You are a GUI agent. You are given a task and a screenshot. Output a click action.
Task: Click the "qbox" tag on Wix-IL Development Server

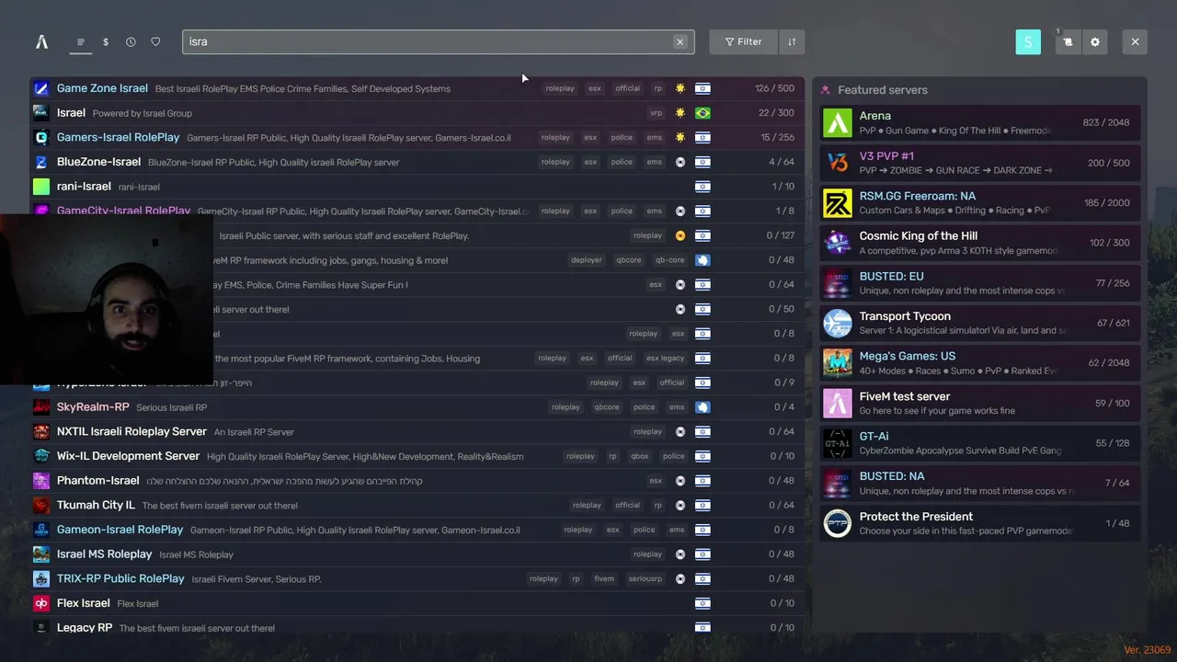tap(639, 456)
